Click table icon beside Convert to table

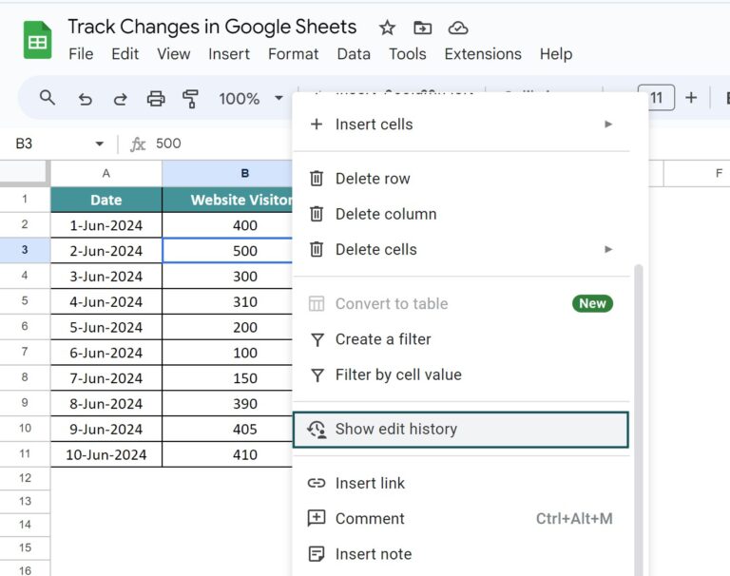click(317, 303)
